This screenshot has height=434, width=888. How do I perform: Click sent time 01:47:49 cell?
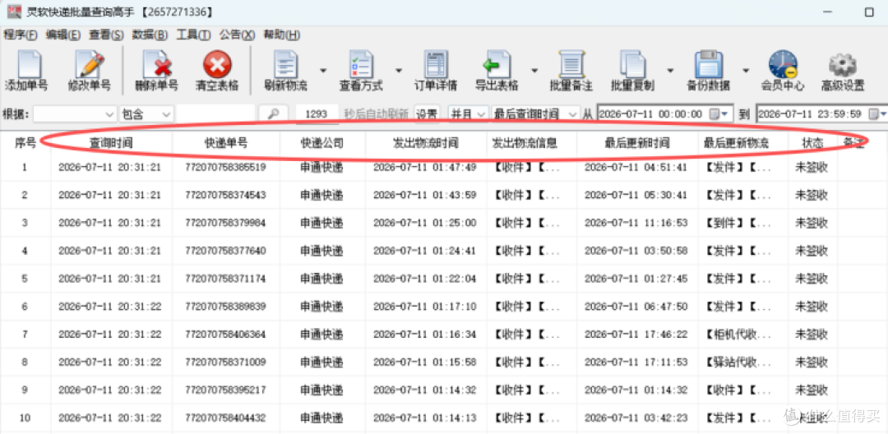pos(425,168)
